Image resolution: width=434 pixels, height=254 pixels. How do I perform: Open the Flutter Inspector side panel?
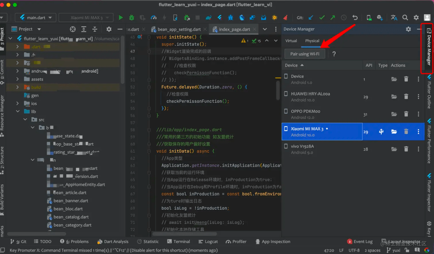click(x=429, y=192)
